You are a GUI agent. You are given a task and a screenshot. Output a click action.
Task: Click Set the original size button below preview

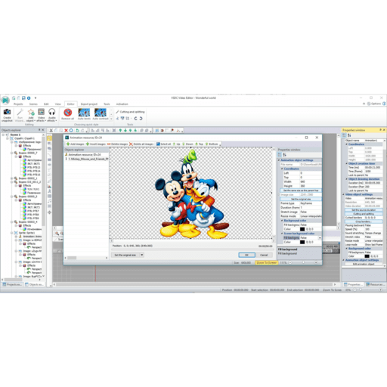point(125,255)
